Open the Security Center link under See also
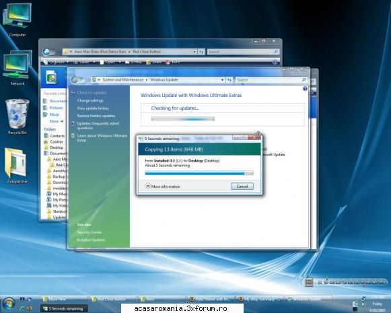Image resolution: width=391 pixels, height=313 pixels. 90,232
